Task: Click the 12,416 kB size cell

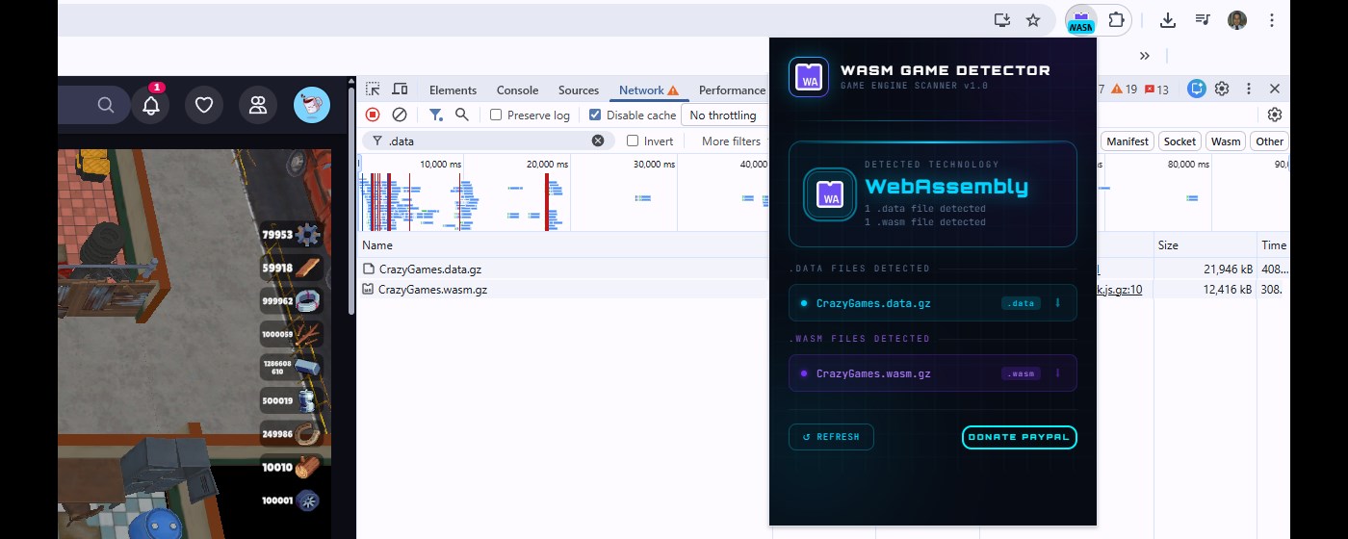Action: point(1205,289)
